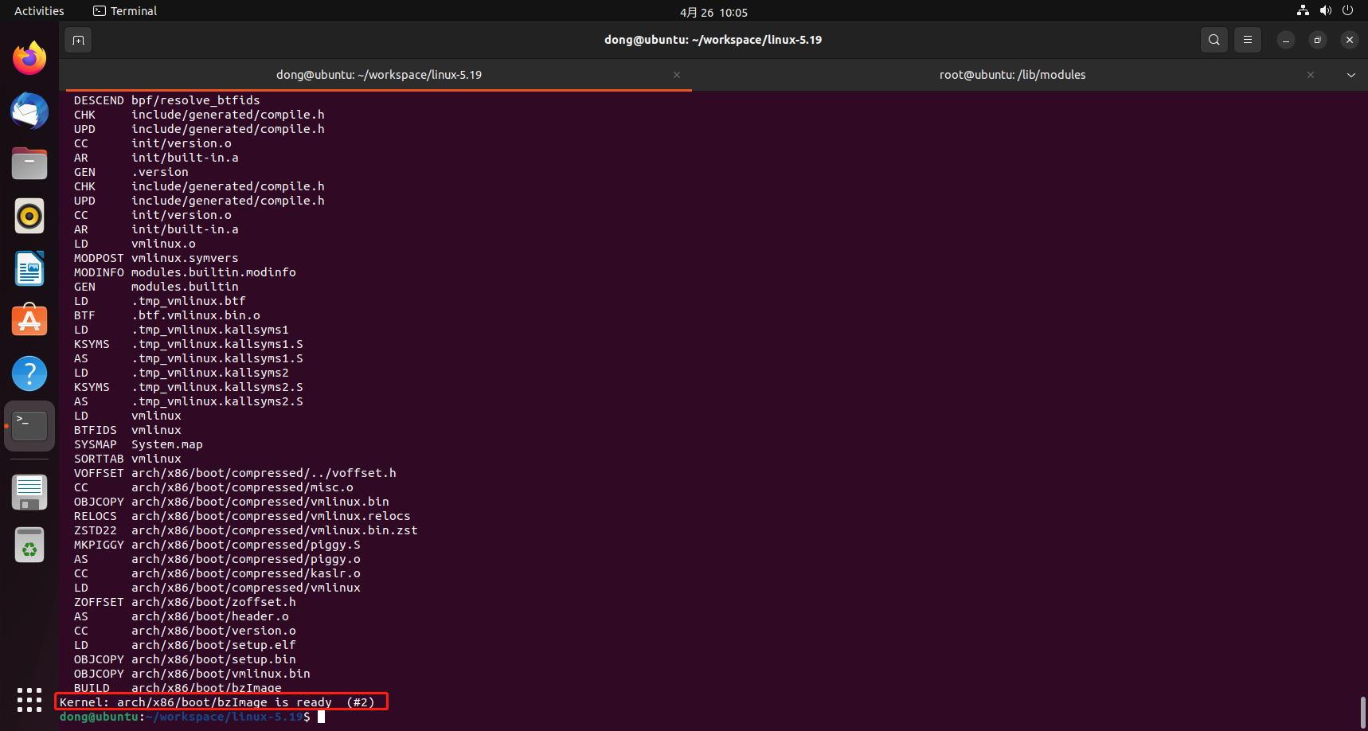Image resolution: width=1368 pixels, height=731 pixels.
Task: Click the 'CC arch/x86/boot/compressed/kaslr.o' line
Action: [x=217, y=573]
